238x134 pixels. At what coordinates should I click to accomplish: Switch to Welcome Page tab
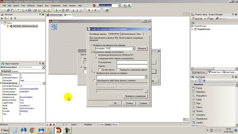(x=55, y=15)
